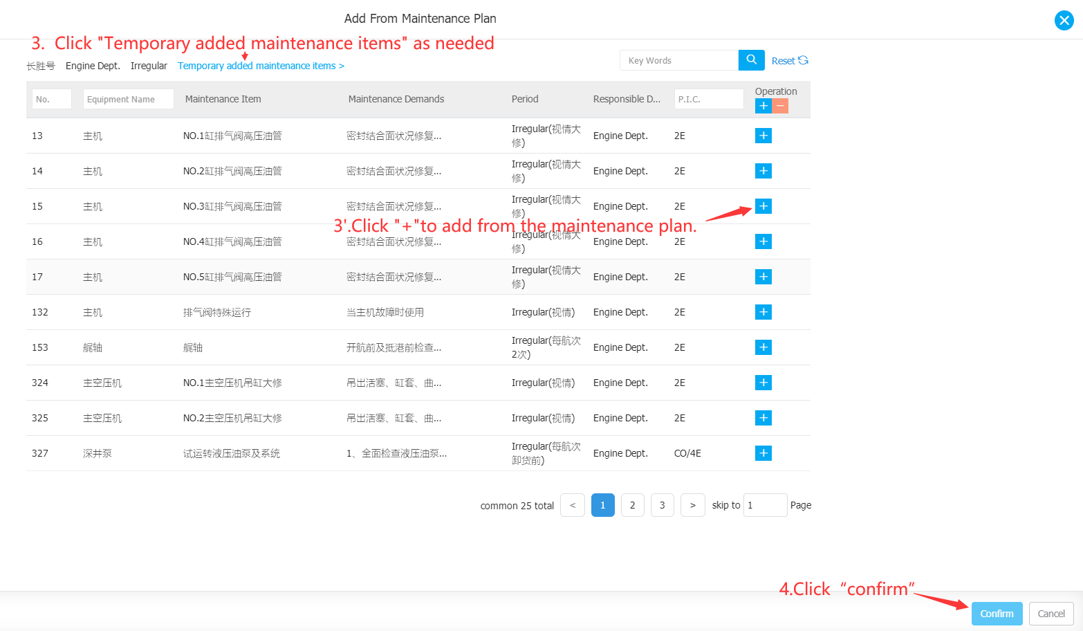This screenshot has width=1083, height=631.
Task: Click maintenance item NO.2主空压机吊缸大修
Action: [x=232, y=418]
